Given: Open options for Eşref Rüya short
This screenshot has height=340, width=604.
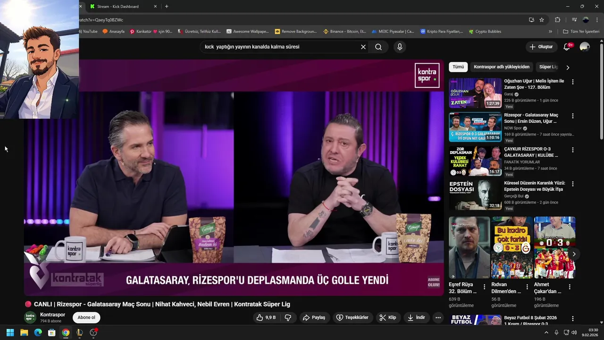Looking at the screenshot, I should tap(484, 287).
